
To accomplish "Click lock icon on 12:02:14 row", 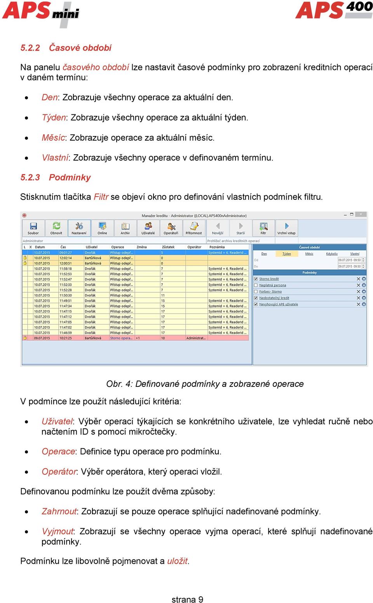I will tap(25, 258).
